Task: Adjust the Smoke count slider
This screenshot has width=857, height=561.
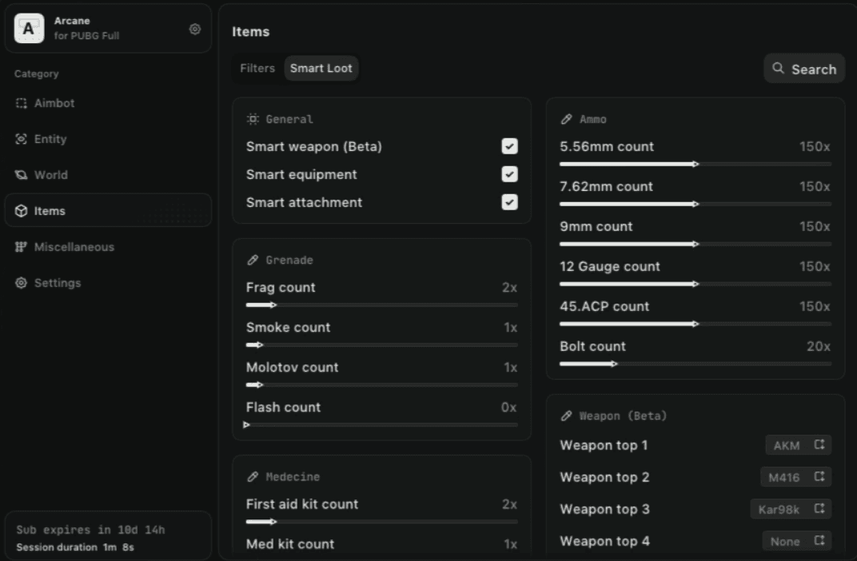Action: point(381,344)
